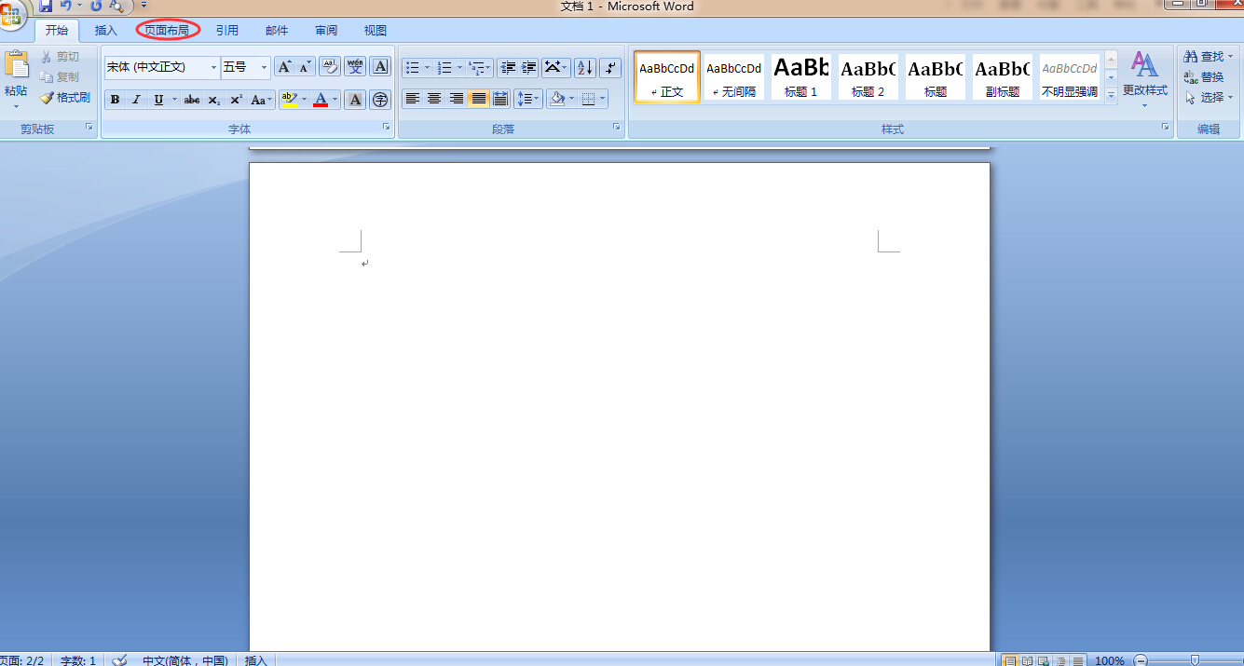Screen dimensions: 1244x666
Task: Undo the last action
Action: [x=65, y=7]
